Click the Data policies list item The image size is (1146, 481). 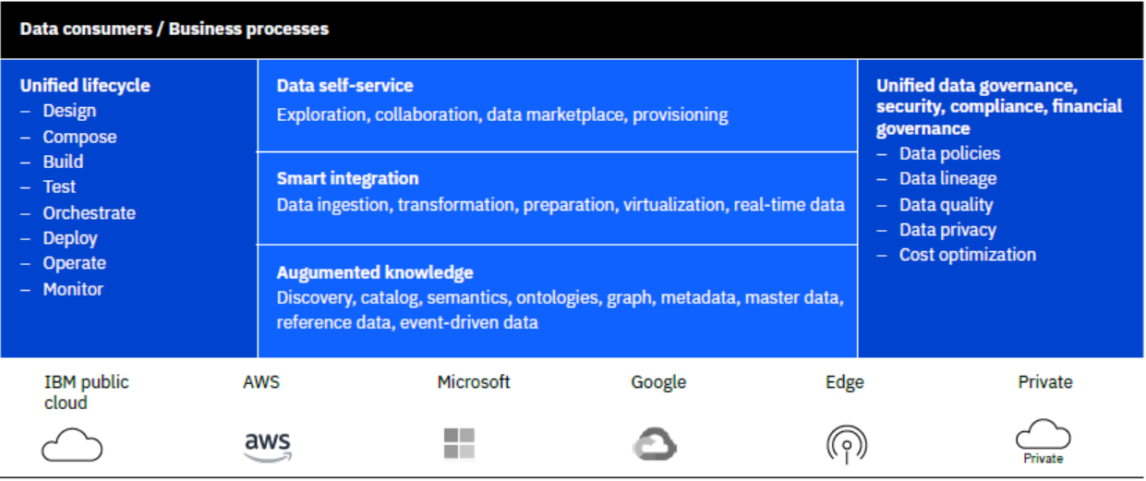pos(950,153)
